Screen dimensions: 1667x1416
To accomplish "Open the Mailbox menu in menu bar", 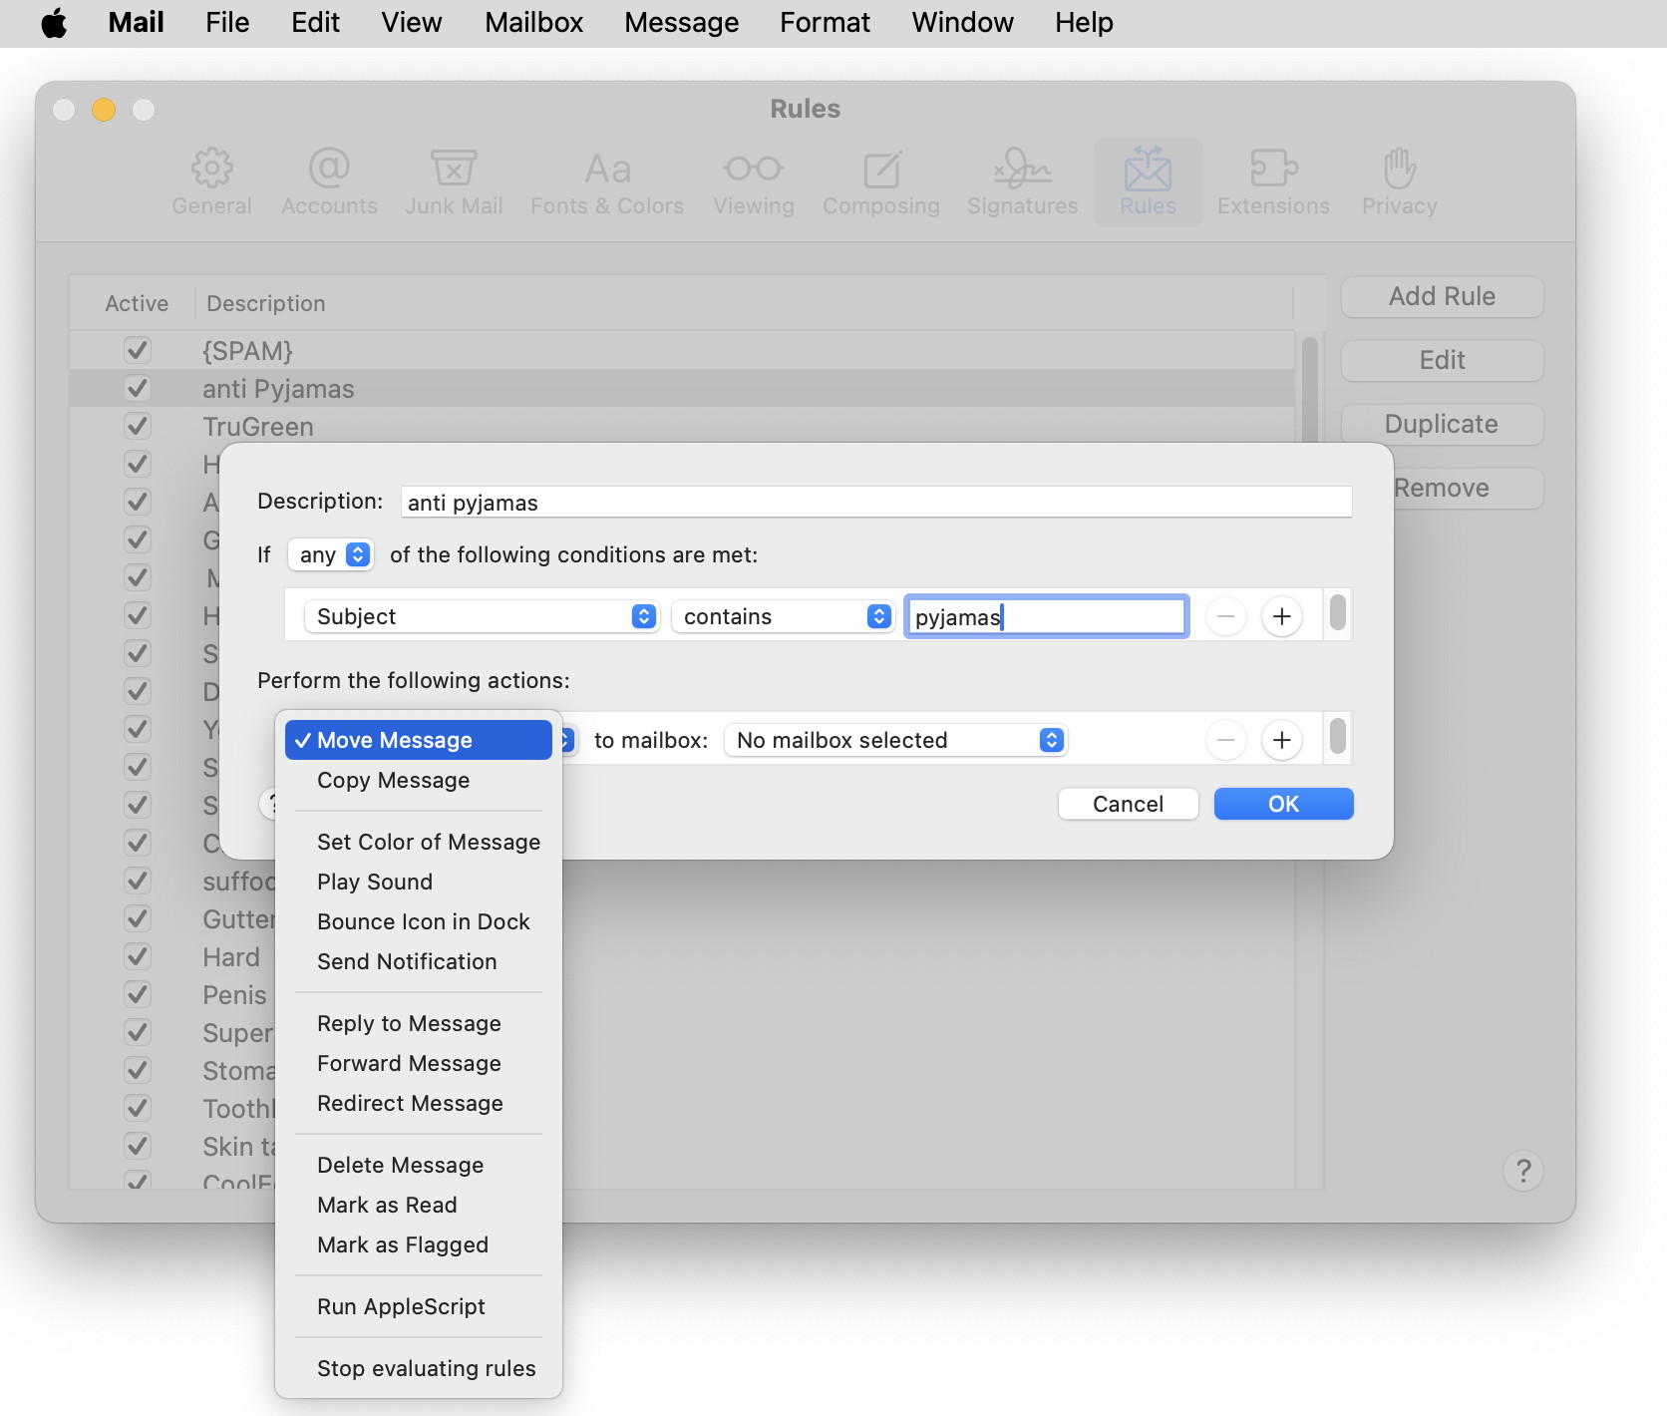I will [533, 23].
